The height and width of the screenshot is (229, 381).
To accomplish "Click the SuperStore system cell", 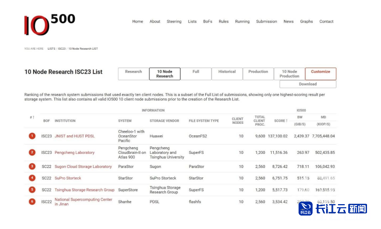I will coord(128,190).
